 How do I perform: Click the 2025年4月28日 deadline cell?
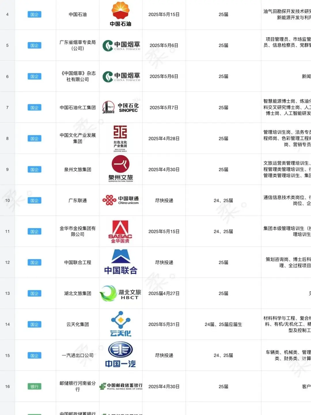click(164, 138)
